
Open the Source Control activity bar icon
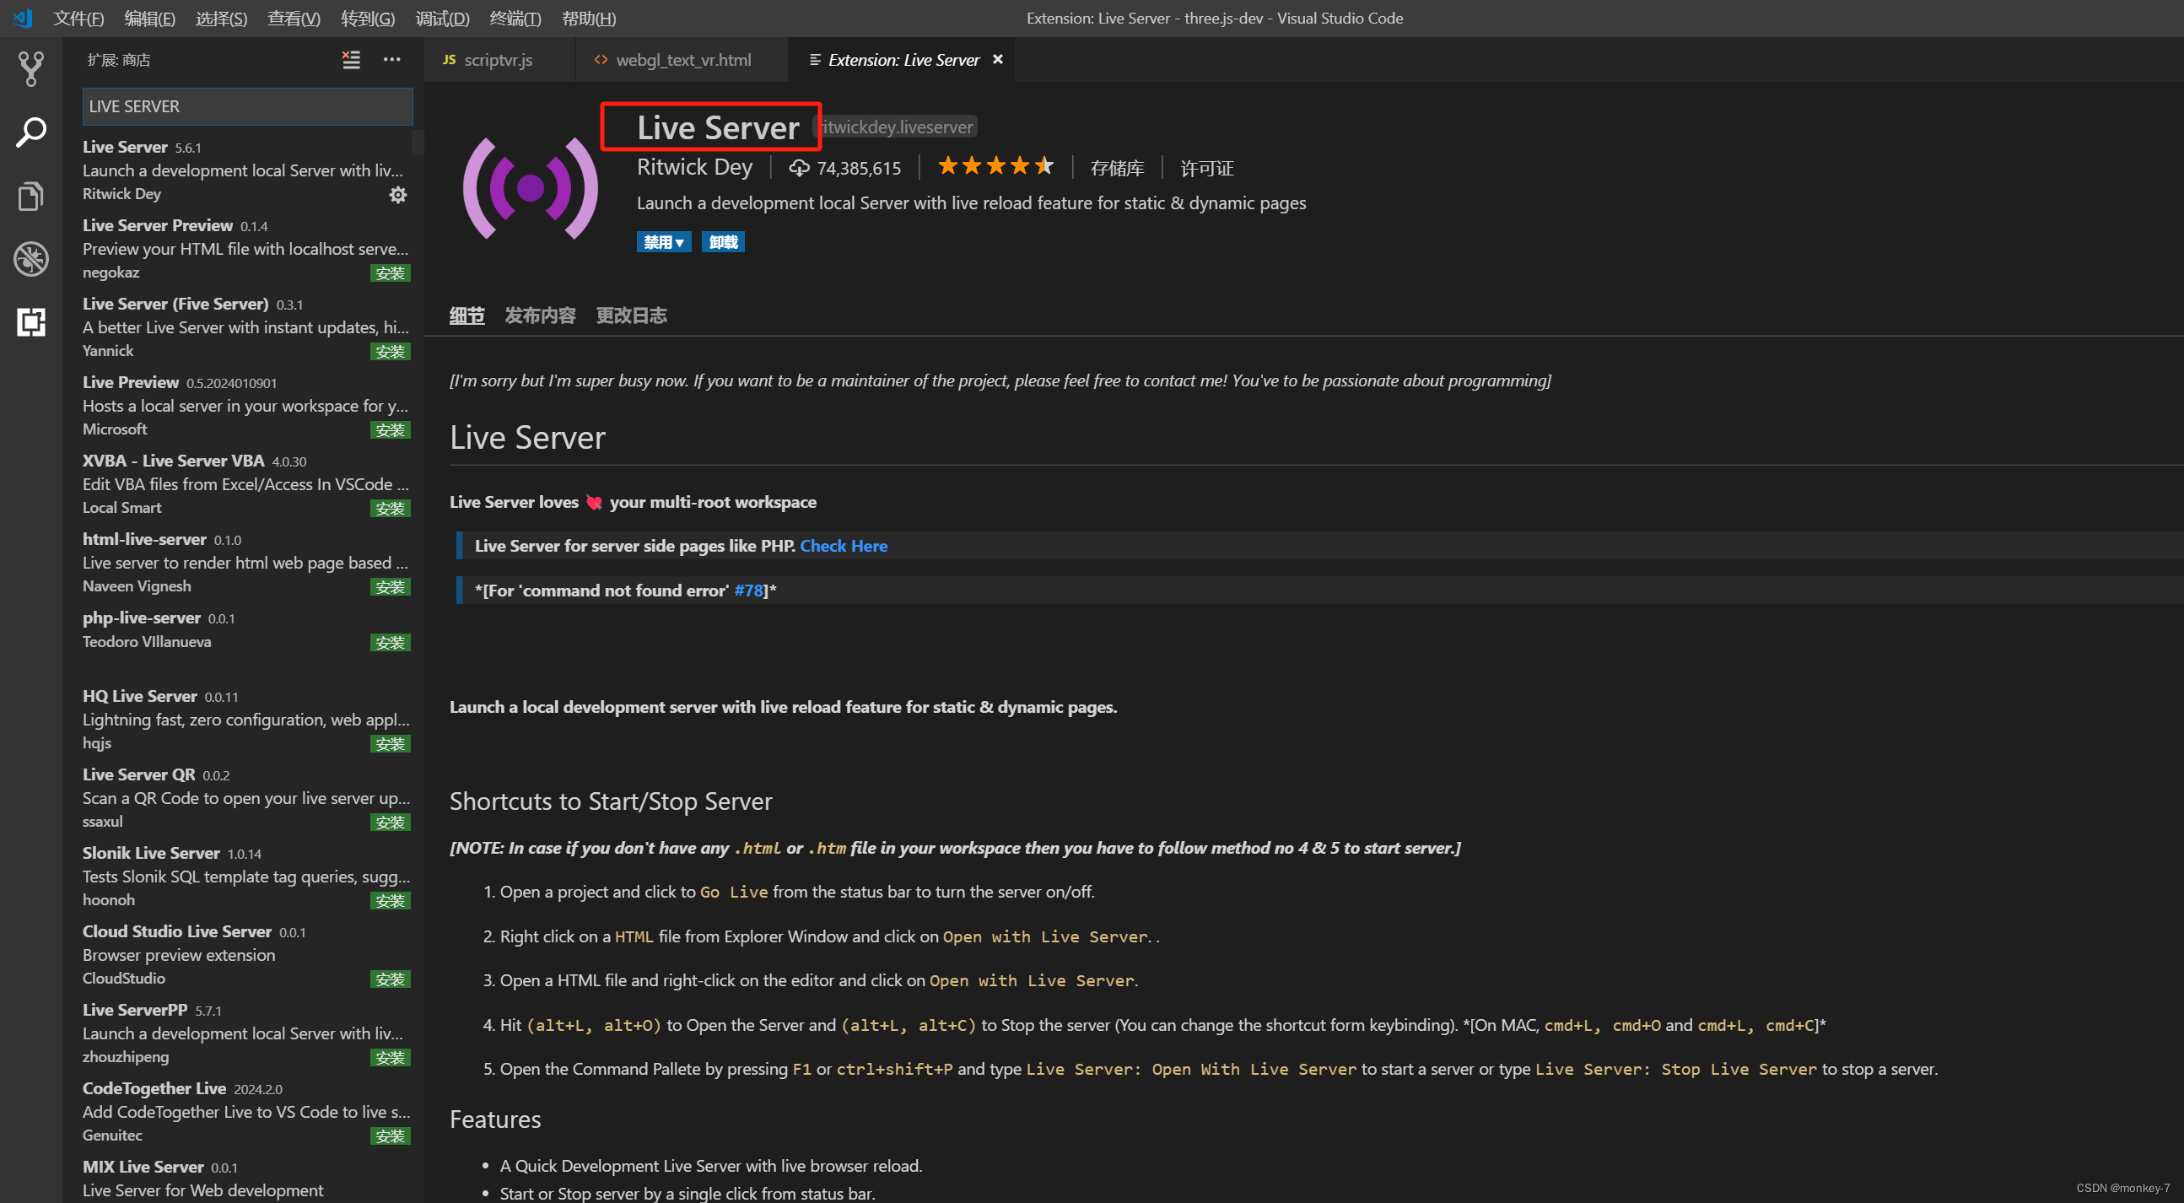(30, 68)
